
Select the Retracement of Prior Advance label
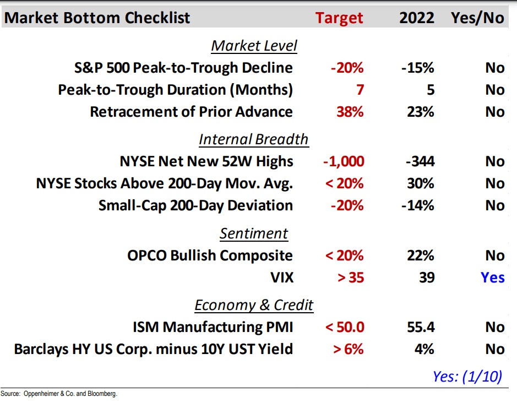pyautogui.click(x=191, y=112)
